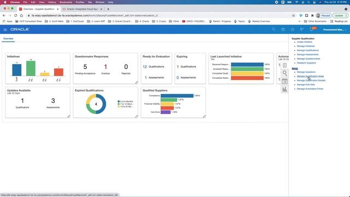Open the Search magnifier icon in side tab
Viewport: 350px width, 197px height.
point(284,73)
